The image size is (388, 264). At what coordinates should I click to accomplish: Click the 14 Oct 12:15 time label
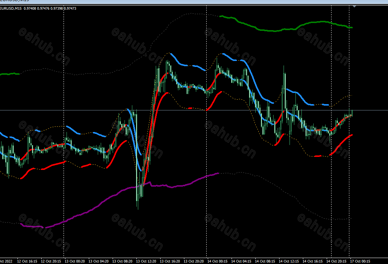click(x=289, y=261)
